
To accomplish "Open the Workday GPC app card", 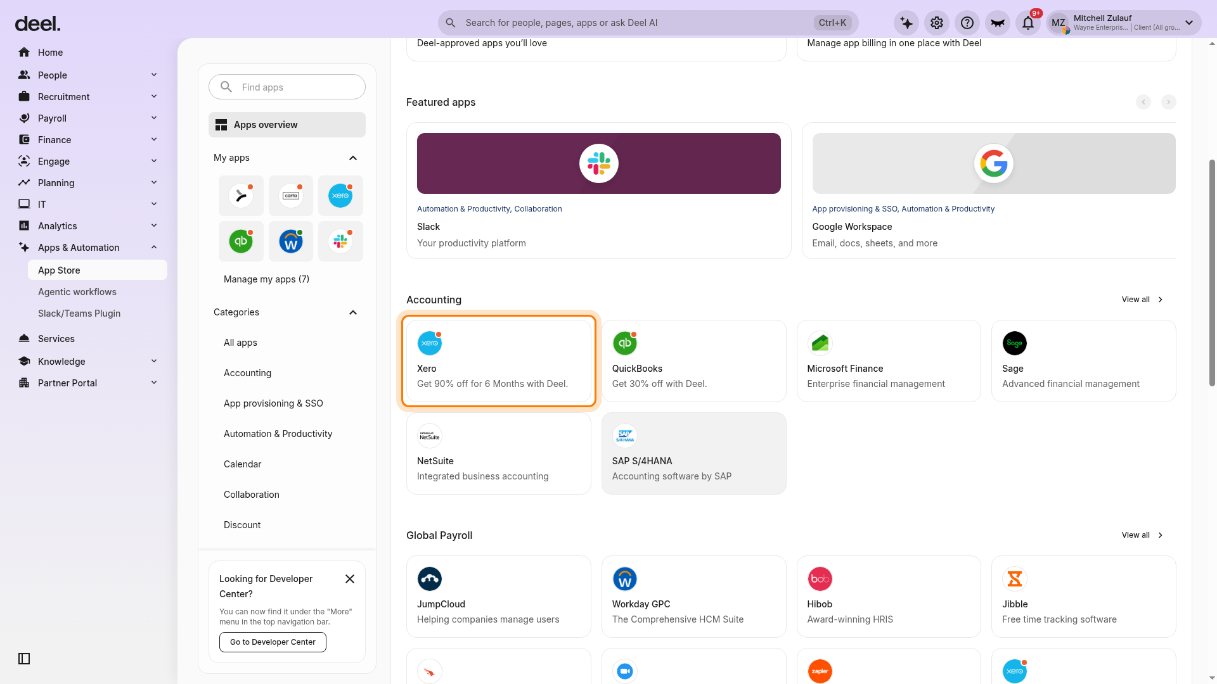I will [694, 597].
